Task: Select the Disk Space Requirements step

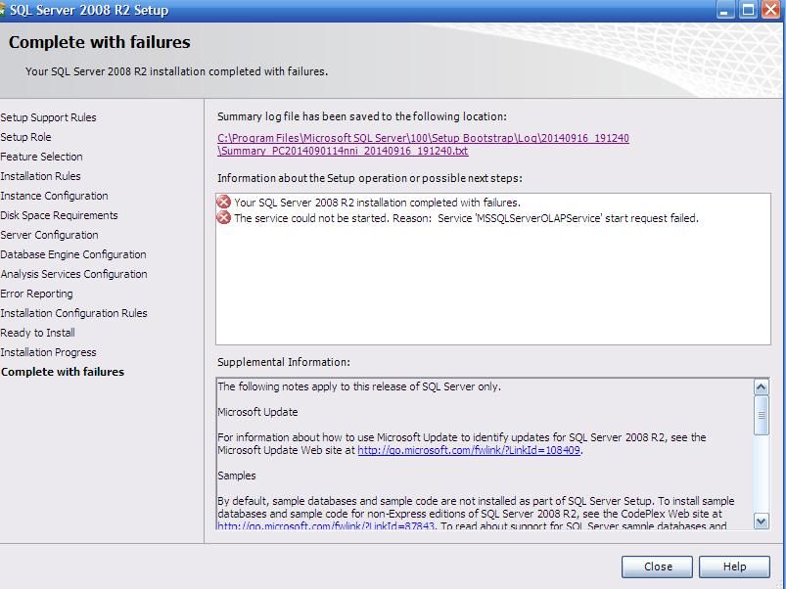Action: click(59, 215)
